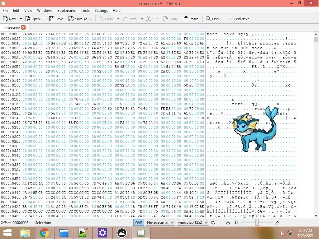Expand the Undo history dropdown arrow
The height and width of the screenshot is (239, 319).
click(x=118, y=19)
